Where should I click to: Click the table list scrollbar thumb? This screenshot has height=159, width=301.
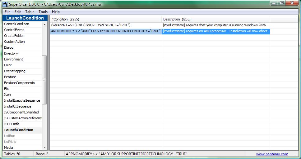44,80
